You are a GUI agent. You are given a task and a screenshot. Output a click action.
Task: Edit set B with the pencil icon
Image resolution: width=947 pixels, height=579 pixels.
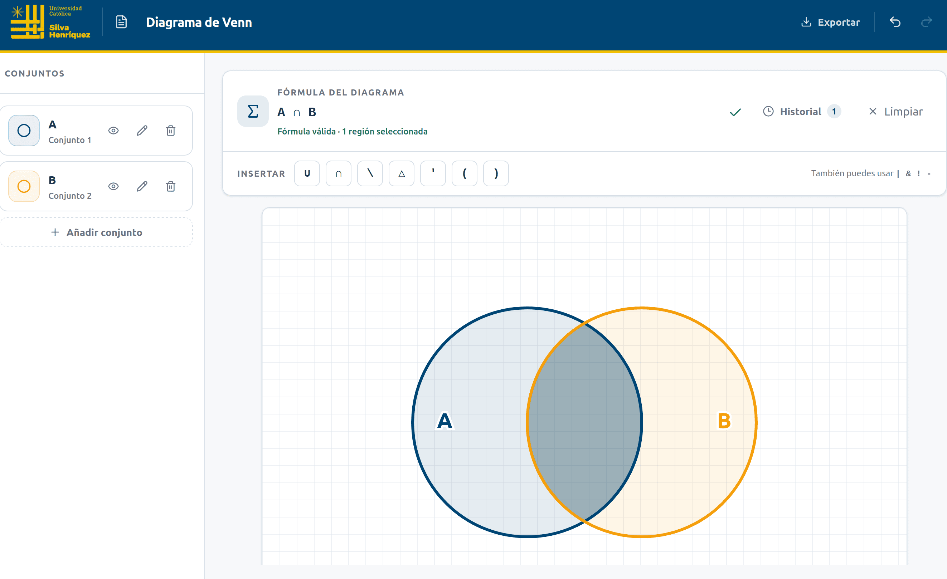(x=142, y=186)
